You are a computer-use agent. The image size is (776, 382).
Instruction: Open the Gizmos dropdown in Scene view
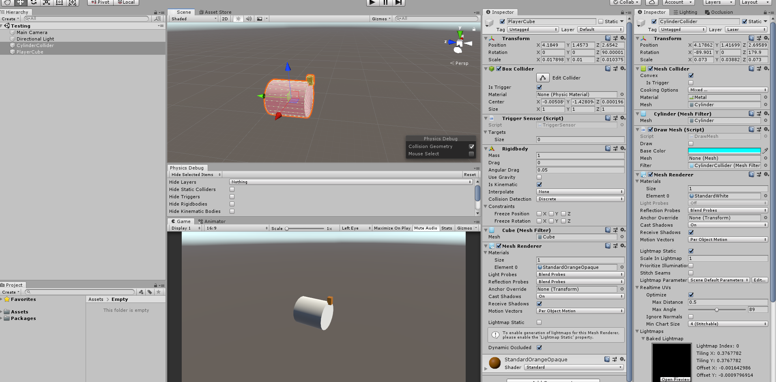[381, 19]
